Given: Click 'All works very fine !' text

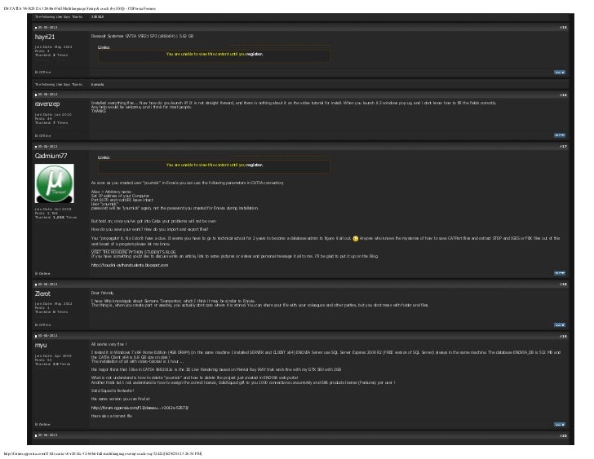Looking at the screenshot, I should pyautogui.click(x=109, y=344).
